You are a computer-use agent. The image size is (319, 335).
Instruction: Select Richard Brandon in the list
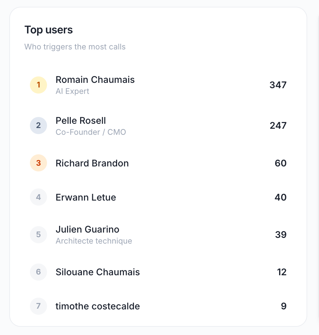coord(158,163)
